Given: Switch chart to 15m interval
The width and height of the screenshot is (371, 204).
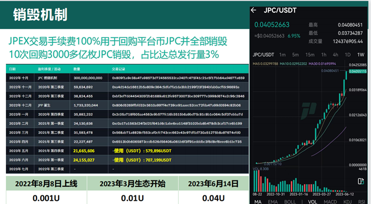Looking at the screenshot, I should pos(310,55).
